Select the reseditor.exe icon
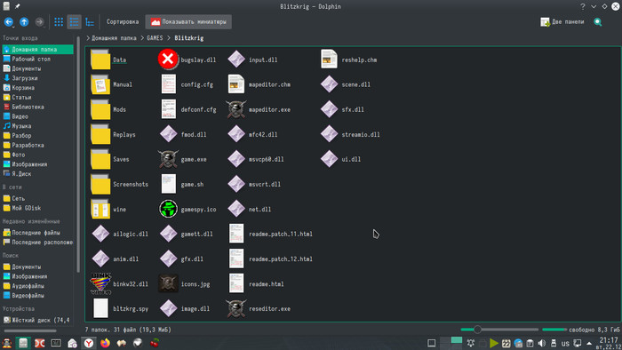Image resolution: width=622 pixels, height=350 pixels. click(x=236, y=308)
